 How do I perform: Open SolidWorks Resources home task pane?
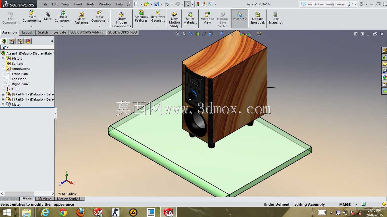(x=384, y=51)
